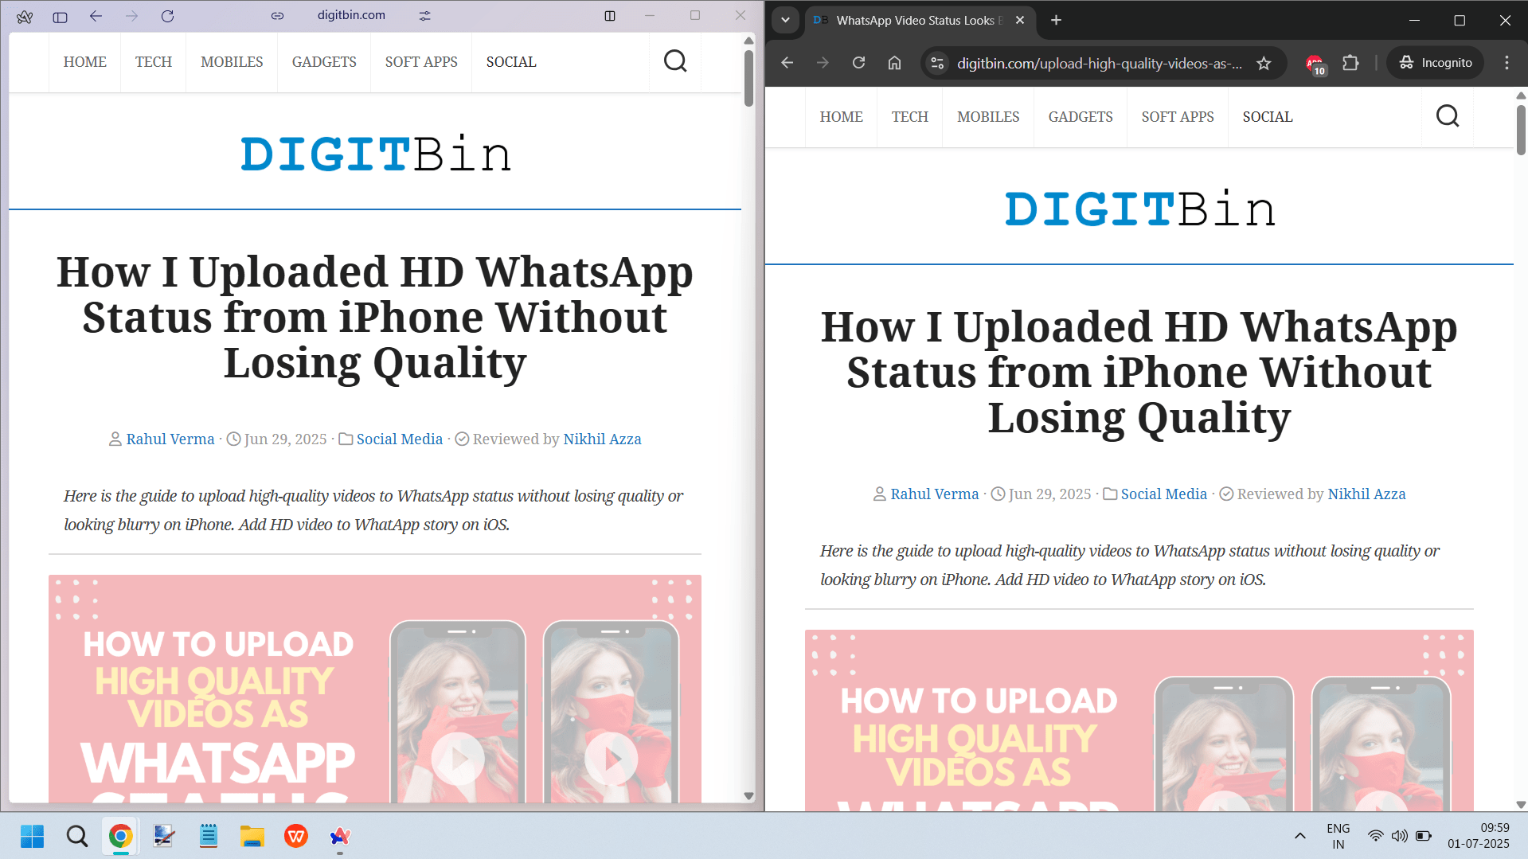Open the site information icon in the Chrome address bar
This screenshot has width=1528, height=859.
pos(938,64)
